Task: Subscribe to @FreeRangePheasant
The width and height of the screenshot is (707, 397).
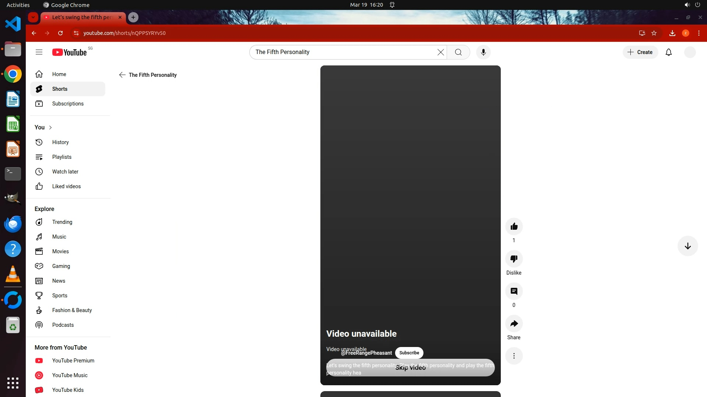Action: 409,353
